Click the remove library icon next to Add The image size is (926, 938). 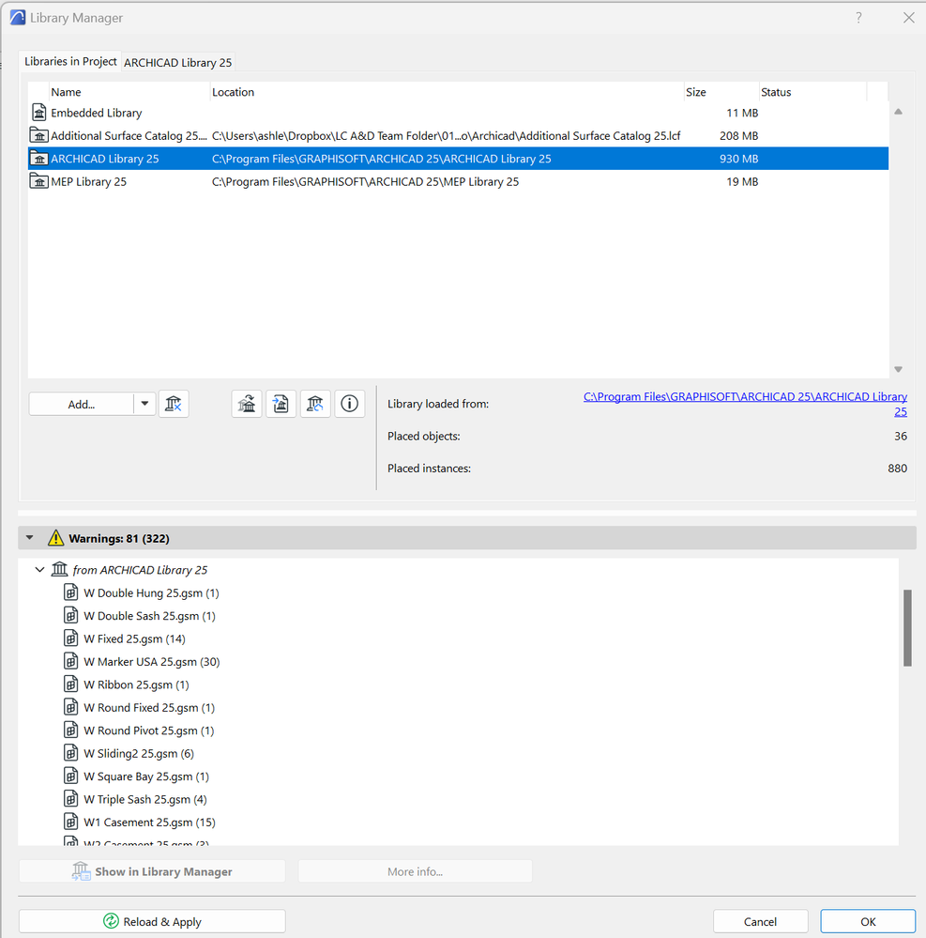pos(174,405)
